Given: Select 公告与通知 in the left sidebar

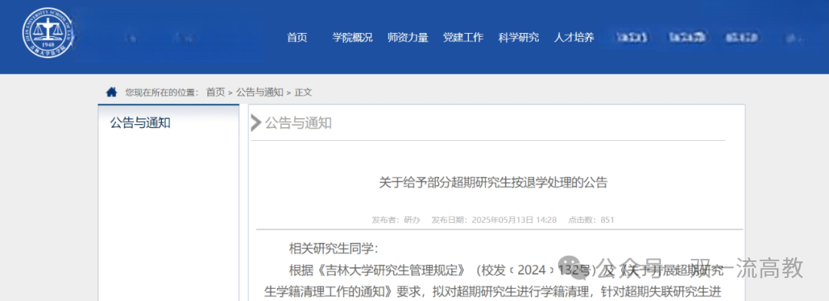Looking at the screenshot, I should point(140,123).
